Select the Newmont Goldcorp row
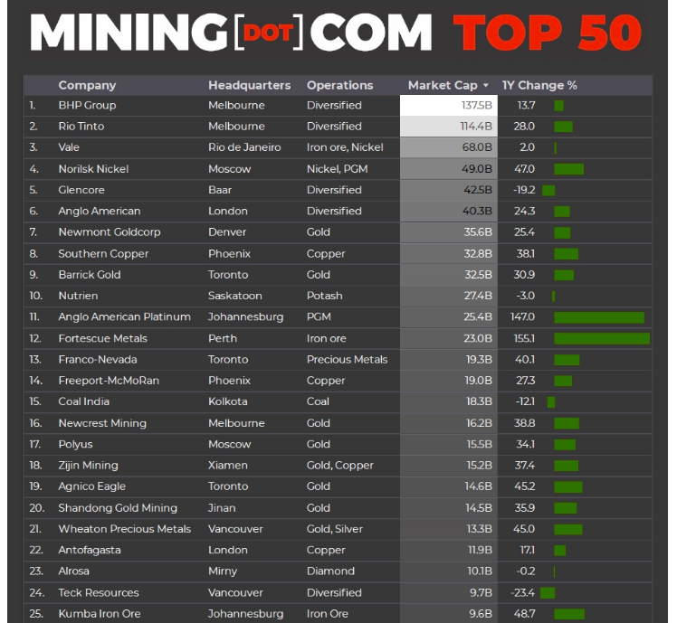The width and height of the screenshot is (677, 623). [338, 232]
